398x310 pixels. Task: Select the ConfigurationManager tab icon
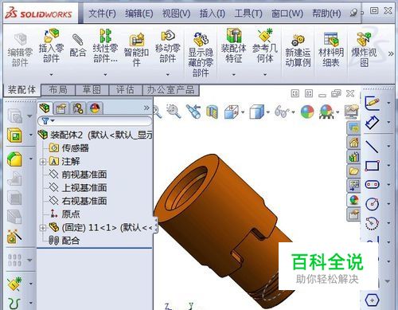point(77,108)
